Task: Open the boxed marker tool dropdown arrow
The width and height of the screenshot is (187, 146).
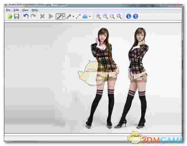Action: point(64,17)
